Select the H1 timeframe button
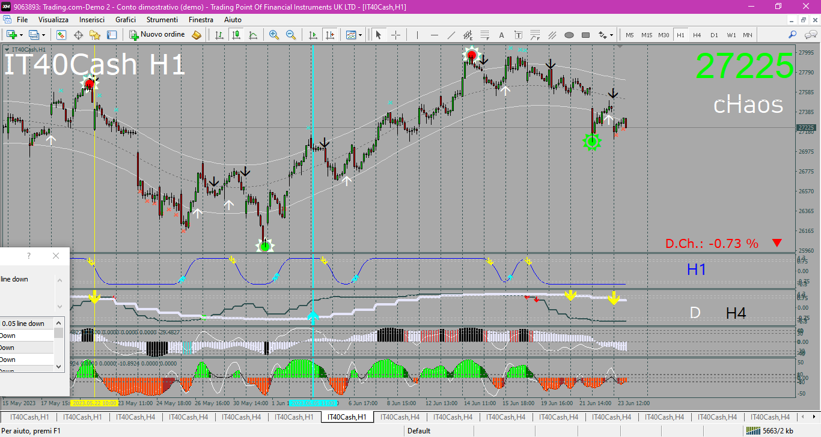Viewport: 821px width, 437px height. pos(680,35)
